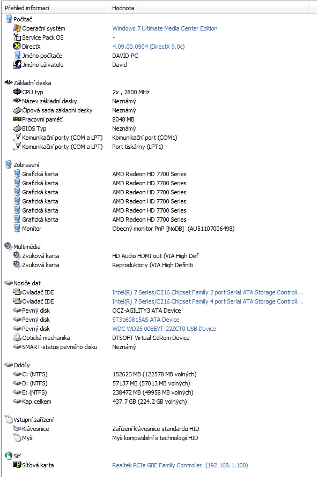Viewport: 318px width, 477px height.
Task: Click the DirectX yellow X icon
Action: point(17,46)
